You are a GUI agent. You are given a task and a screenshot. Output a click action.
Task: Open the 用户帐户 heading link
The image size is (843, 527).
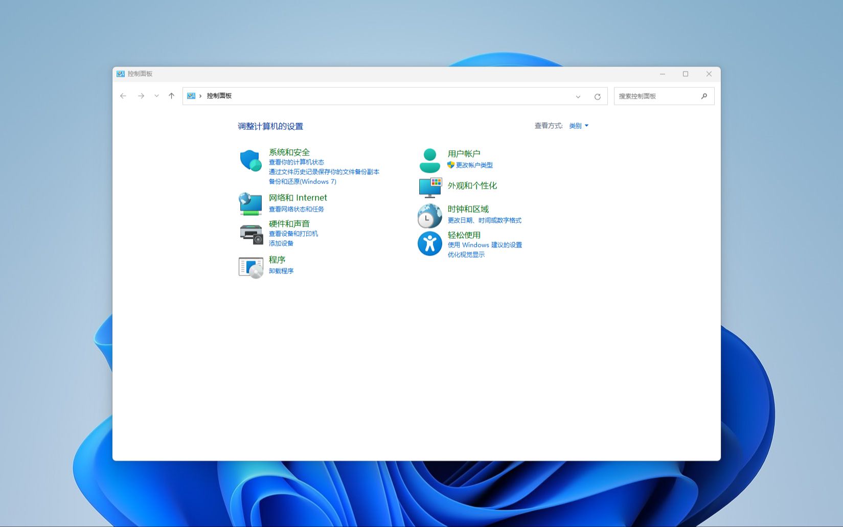[x=464, y=154]
